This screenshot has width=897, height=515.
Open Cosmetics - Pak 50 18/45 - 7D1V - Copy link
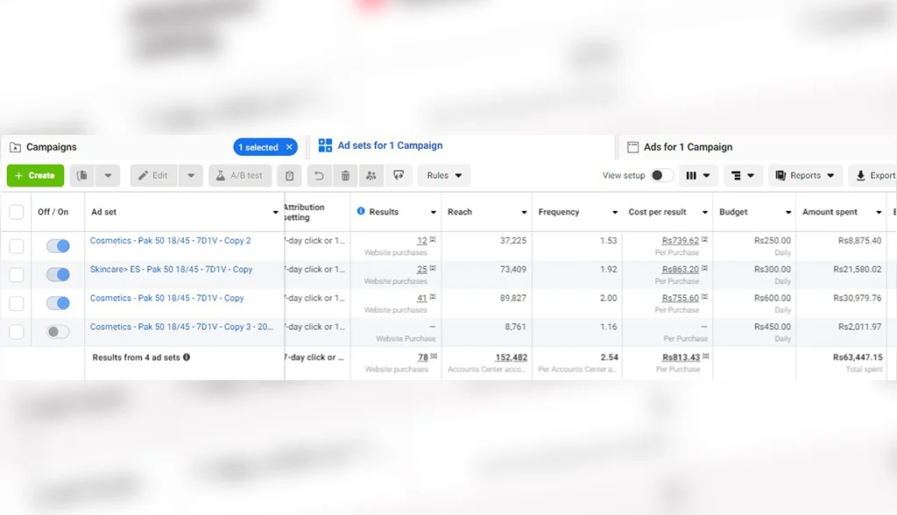pyautogui.click(x=166, y=298)
